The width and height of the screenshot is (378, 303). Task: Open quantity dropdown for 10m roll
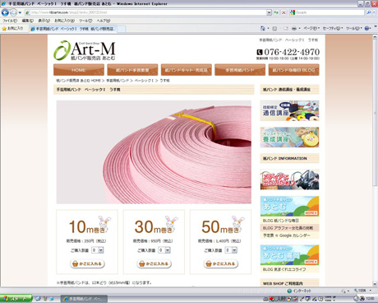[x=98, y=250]
